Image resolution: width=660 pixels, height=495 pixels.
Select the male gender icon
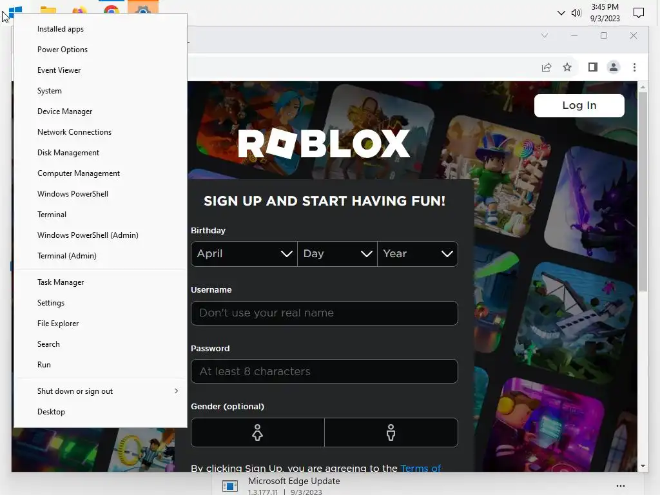coord(391,432)
